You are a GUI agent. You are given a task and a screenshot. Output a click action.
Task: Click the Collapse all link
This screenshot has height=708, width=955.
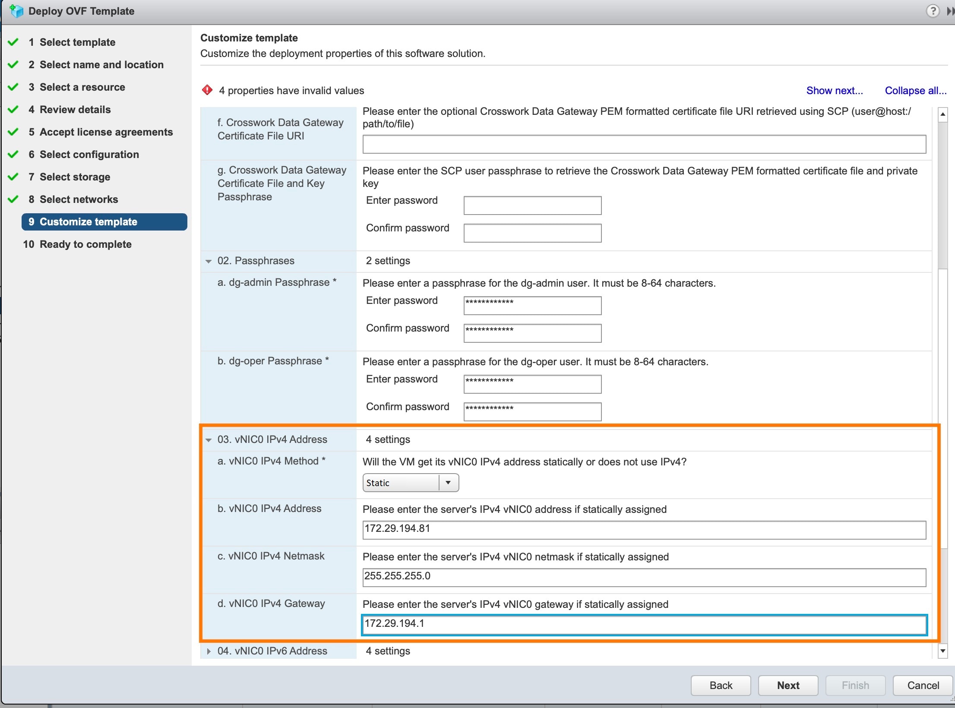coord(916,90)
